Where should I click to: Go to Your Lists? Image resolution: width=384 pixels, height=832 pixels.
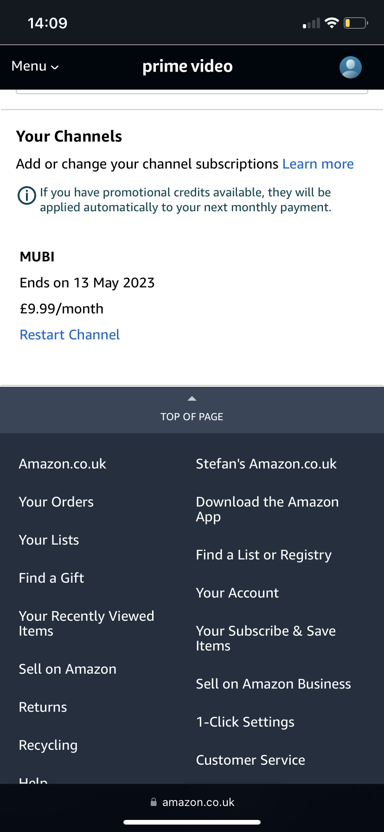tap(49, 540)
